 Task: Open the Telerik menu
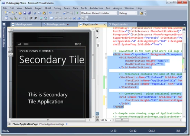click(28, 8)
